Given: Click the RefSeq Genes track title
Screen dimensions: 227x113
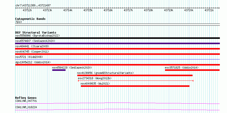Looking at the screenshot, I should pos(26,98).
